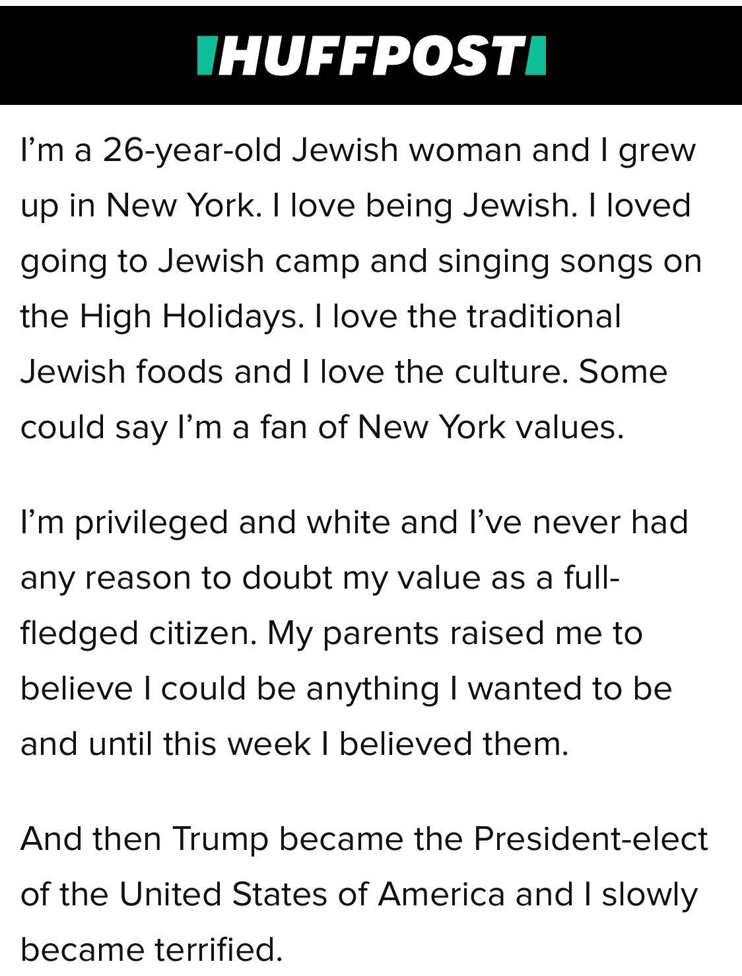Viewport: 742px width, 976px height.
Task: Click the paragraph beginning "And then Trump"
Action: [x=364, y=894]
